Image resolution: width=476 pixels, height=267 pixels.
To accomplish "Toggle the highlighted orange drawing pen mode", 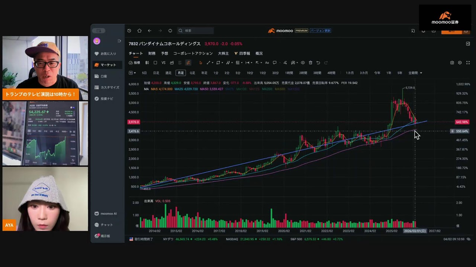I will (188, 63).
